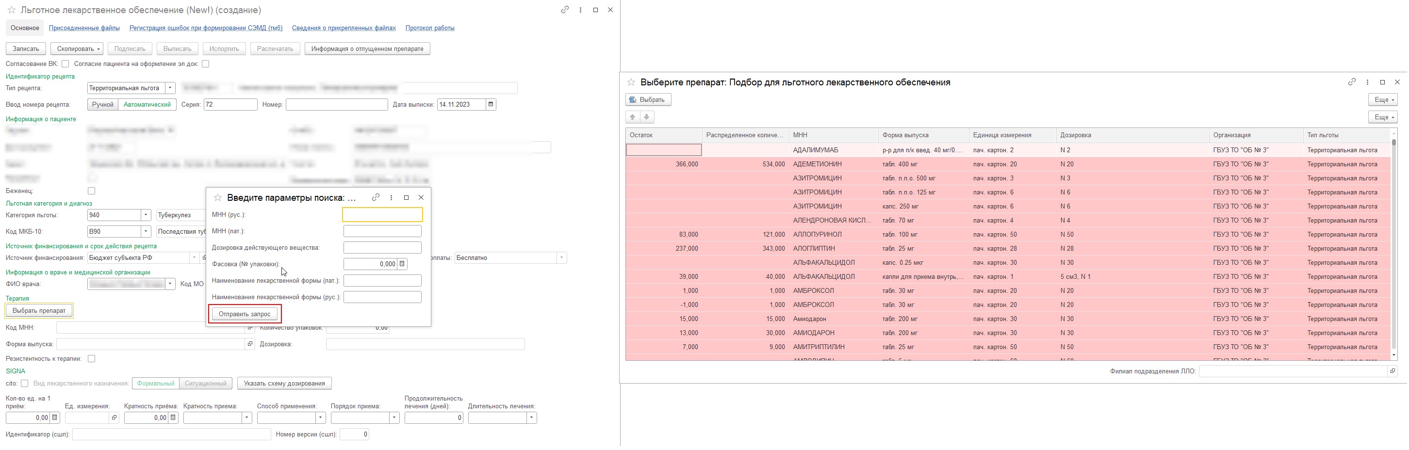1409x450 pixels.
Task: Open calculator for Фасовка field
Action: [x=402, y=264]
